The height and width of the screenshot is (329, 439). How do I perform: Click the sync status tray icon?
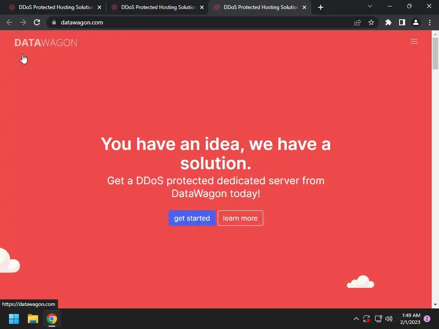[x=367, y=319]
